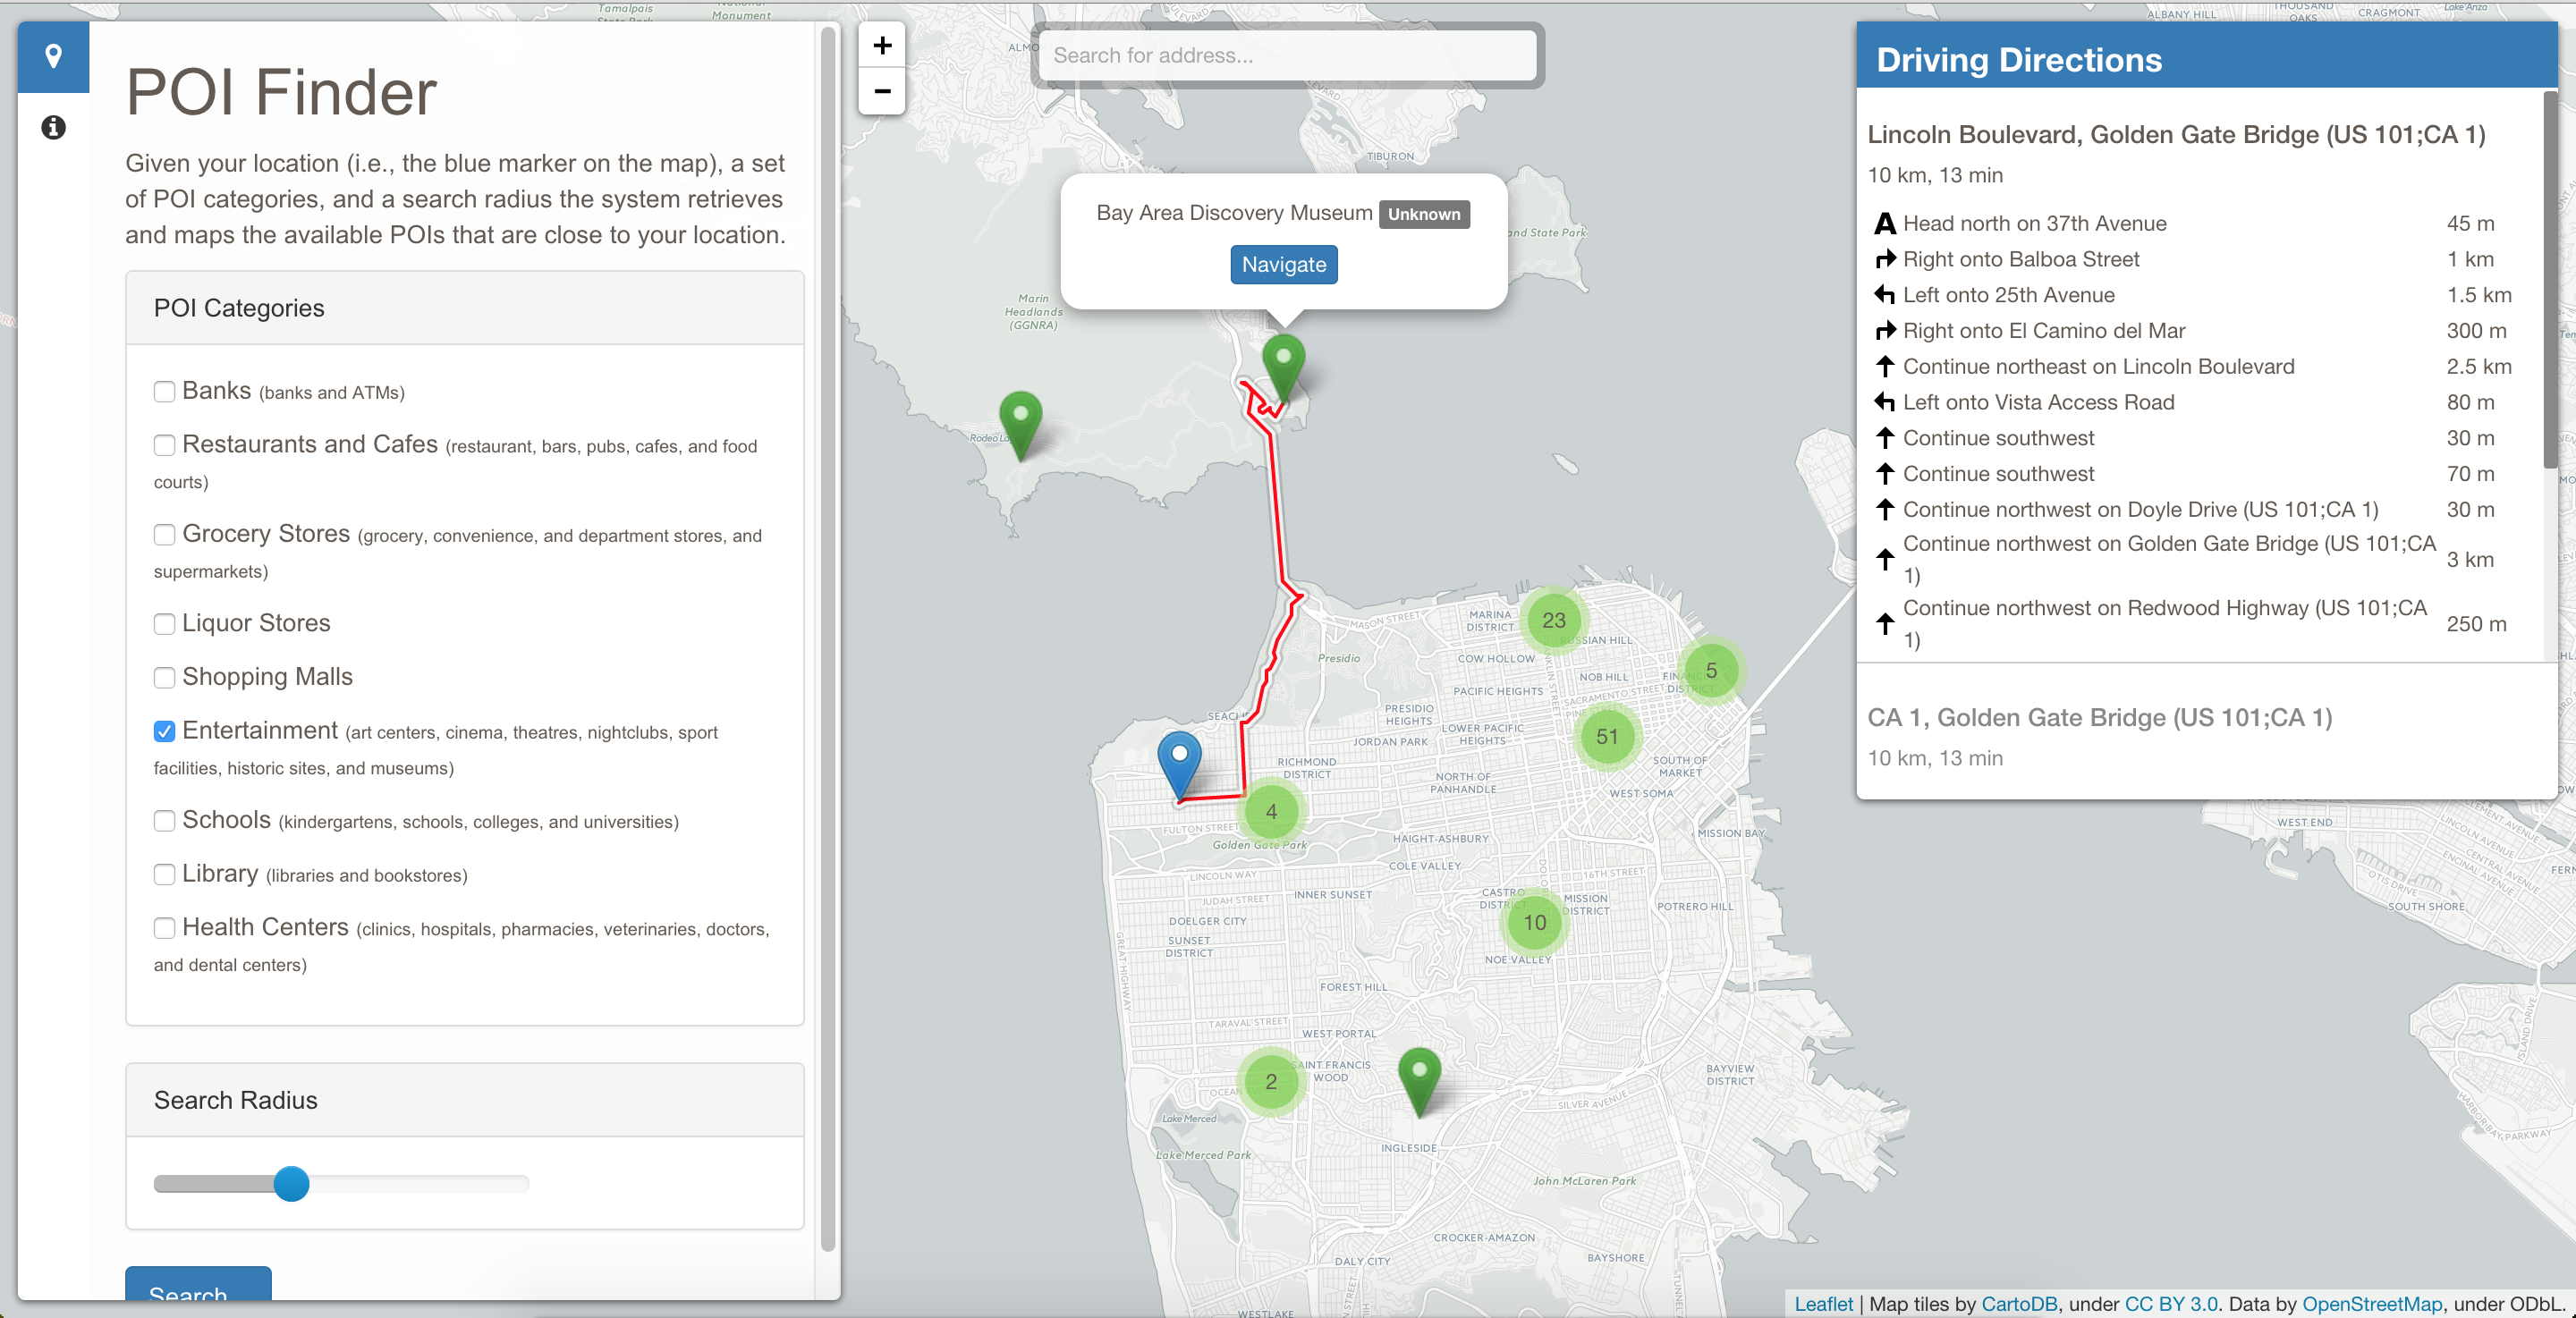Open the info sidebar tab icon
Screen dimensions: 2576x1318
[53, 127]
